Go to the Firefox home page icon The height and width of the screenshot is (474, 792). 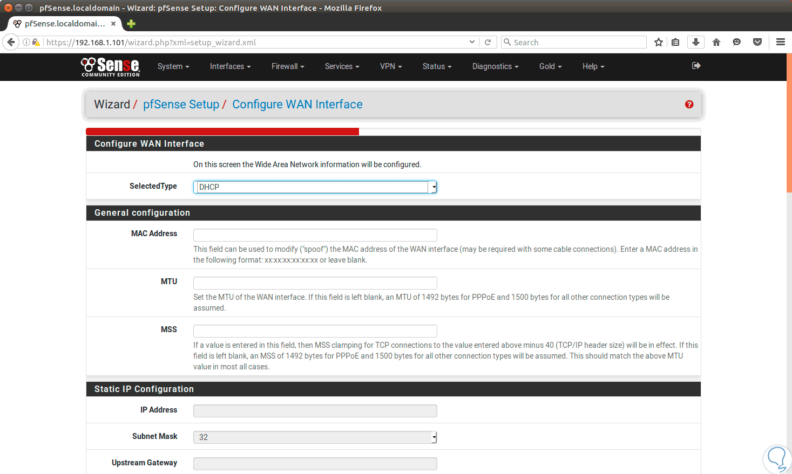(x=716, y=42)
